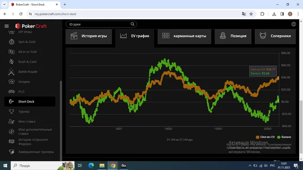Go to Battle Royale text link
The image size is (303, 170).
coord(28,72)
